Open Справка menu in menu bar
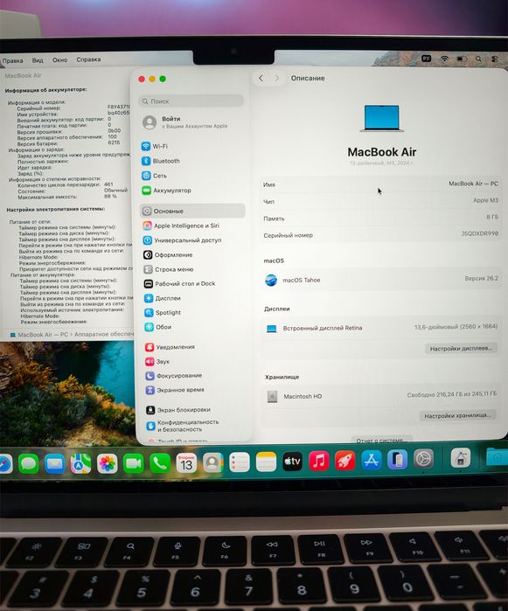 [88, 59]
